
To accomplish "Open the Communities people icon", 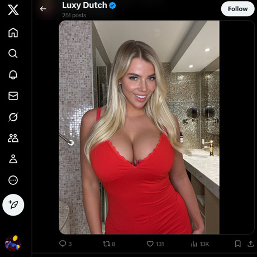I will tap(13, 138).
